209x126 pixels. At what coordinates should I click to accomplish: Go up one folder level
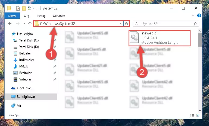click(x=30, y=24)
